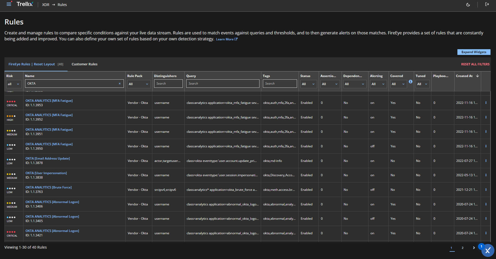Open actions menu for Brute Force rule
This screenshot has height=259, width=496.
[486, 190]
